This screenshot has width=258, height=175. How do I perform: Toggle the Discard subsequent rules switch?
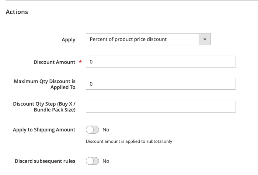(93, 161)
